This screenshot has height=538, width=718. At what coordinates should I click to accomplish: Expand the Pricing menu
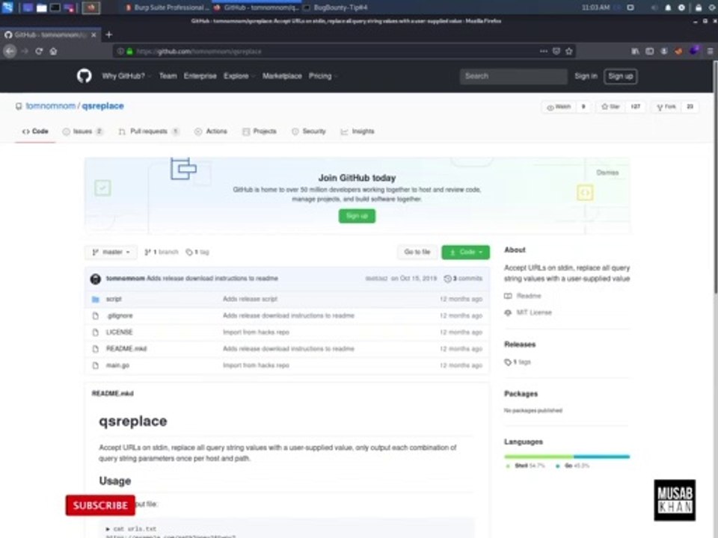pyautogui.click(x=323, y=76)
